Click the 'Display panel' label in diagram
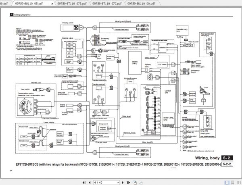The width and height of the screenshot is (242, 185). coord(68,23)
